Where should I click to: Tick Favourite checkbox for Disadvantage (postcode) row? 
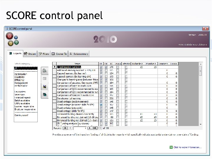point(117,108)
